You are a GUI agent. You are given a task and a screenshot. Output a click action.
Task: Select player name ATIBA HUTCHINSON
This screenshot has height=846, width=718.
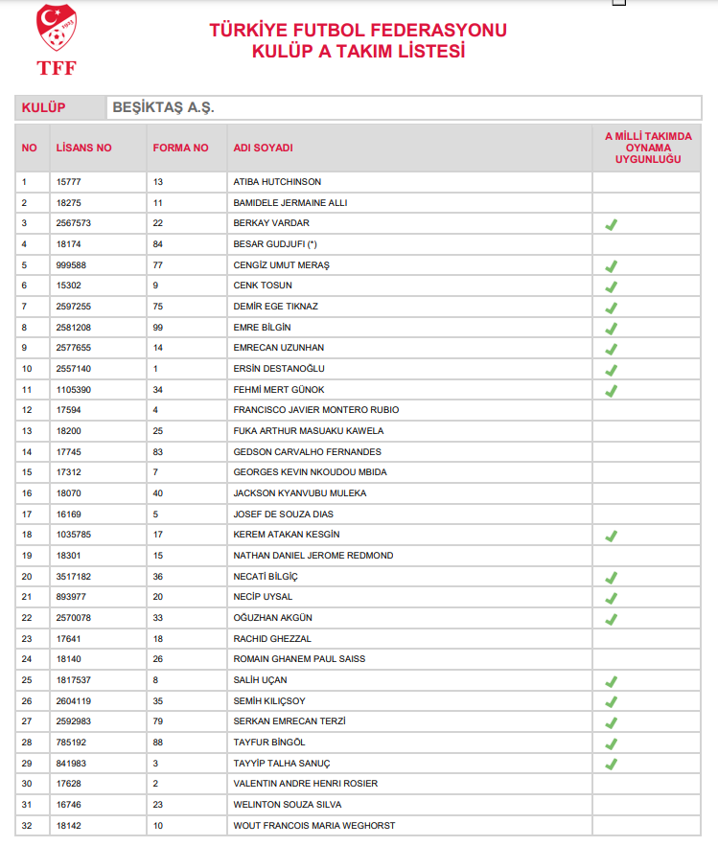(x=277, y=182)
